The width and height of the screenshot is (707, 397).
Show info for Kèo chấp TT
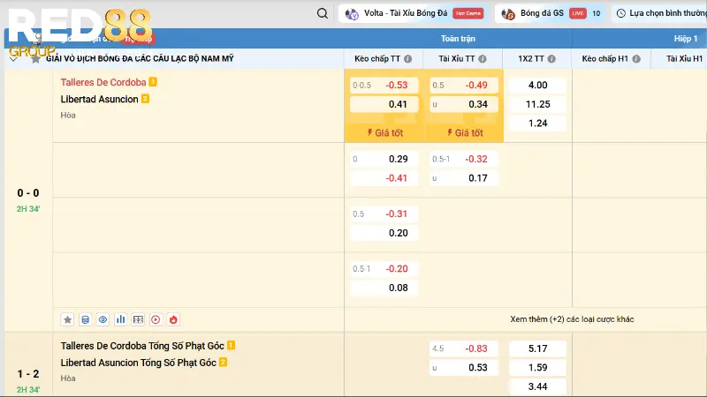[407, 59]
